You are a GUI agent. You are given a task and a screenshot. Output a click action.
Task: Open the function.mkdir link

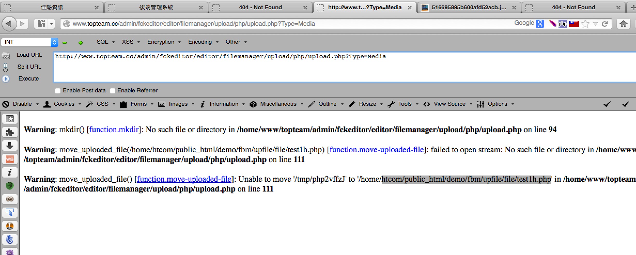(114, 129)
